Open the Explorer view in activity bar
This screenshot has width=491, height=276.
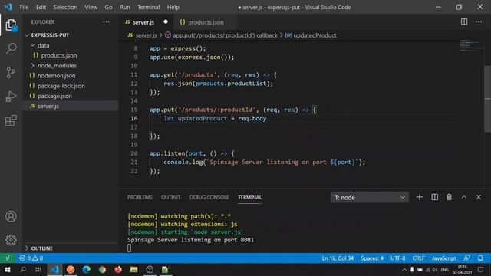coord(11,25)
